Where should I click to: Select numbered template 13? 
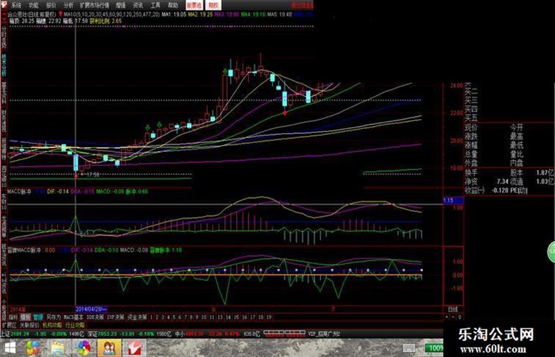tap(220, 317)
